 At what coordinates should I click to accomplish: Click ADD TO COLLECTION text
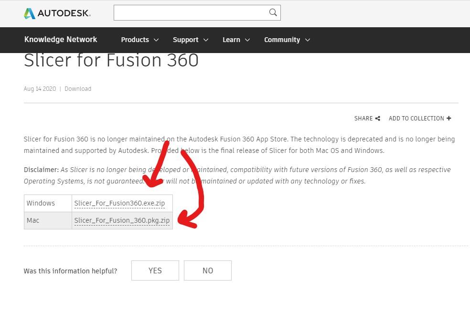click(417, 119)
